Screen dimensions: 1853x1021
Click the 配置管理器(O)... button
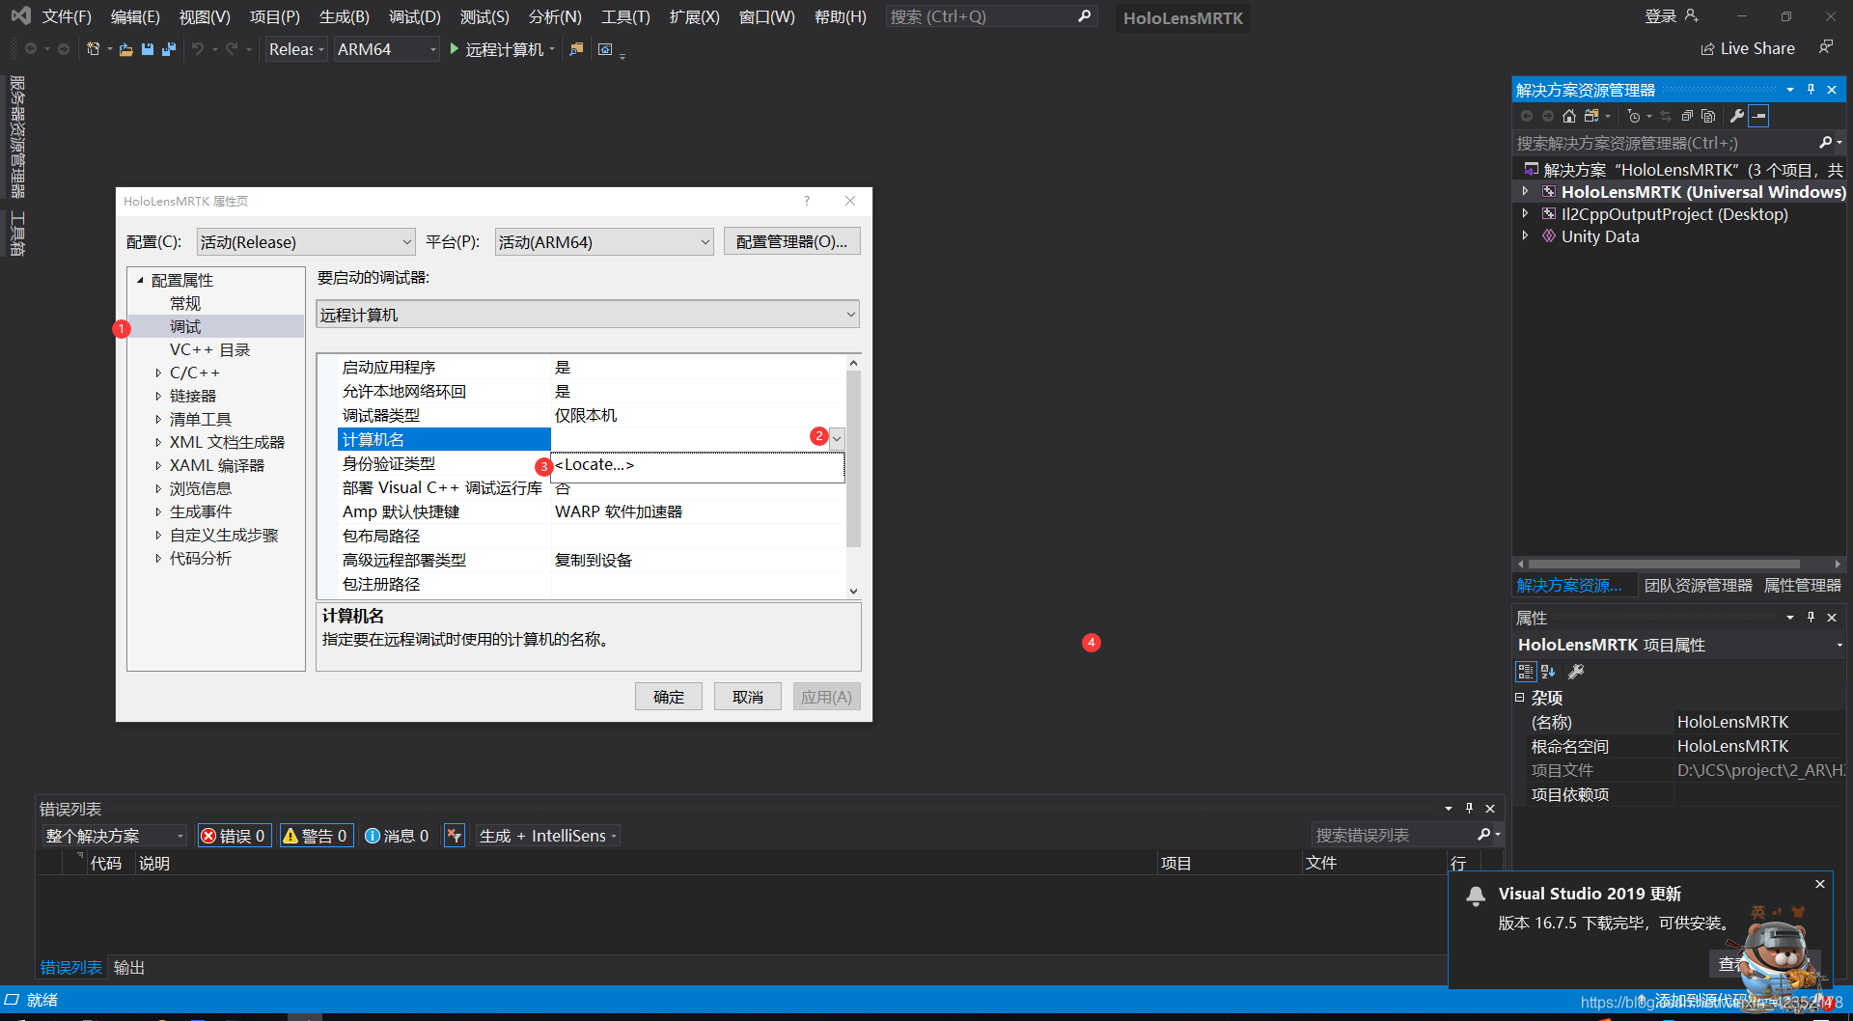click(x=791, y=241)
